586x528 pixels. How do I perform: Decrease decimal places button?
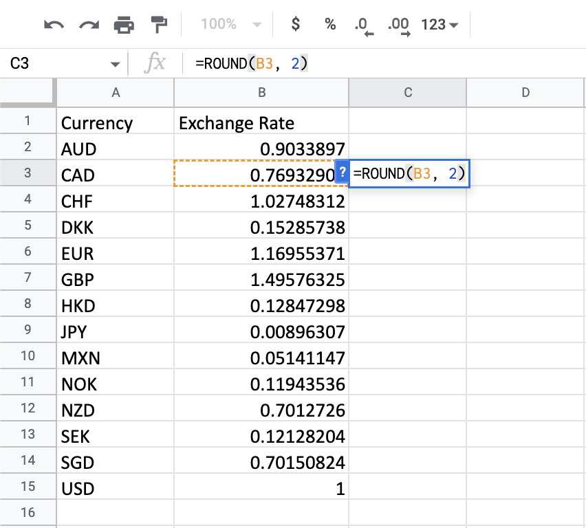tap(364, 26)
